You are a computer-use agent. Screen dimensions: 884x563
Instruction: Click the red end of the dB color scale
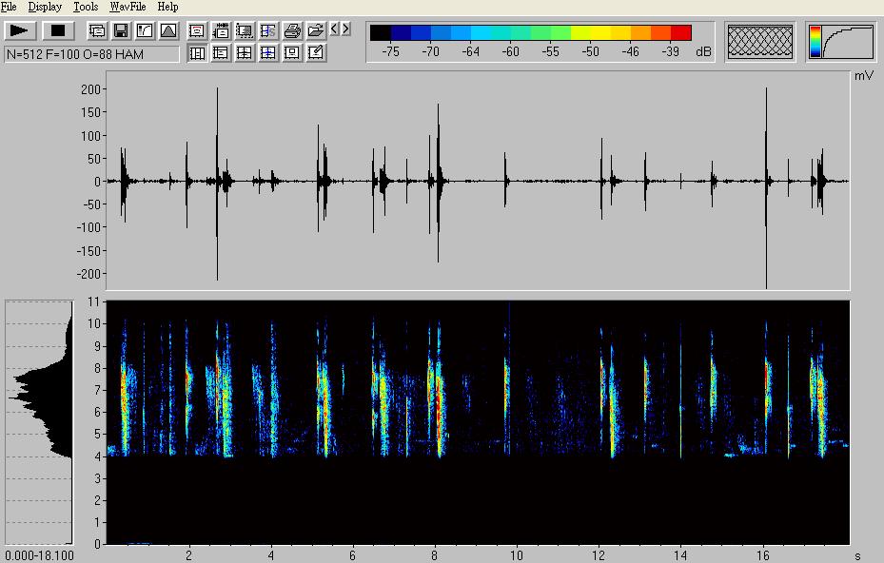pyautogui.click(x=680, y=33)
